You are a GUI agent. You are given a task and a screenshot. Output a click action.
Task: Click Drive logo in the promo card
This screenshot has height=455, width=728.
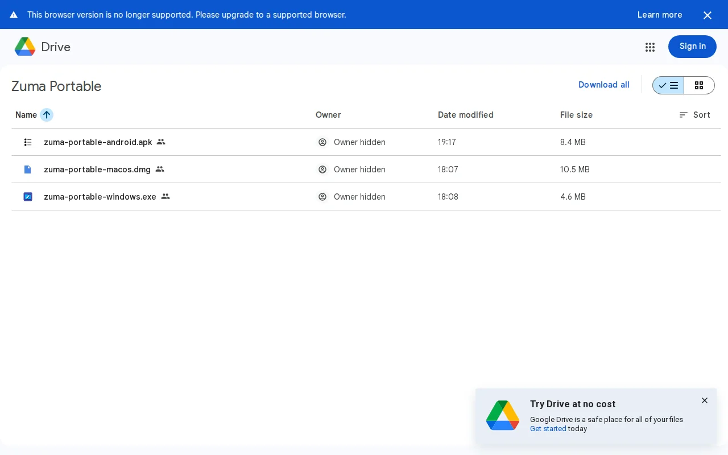[503, 415]
